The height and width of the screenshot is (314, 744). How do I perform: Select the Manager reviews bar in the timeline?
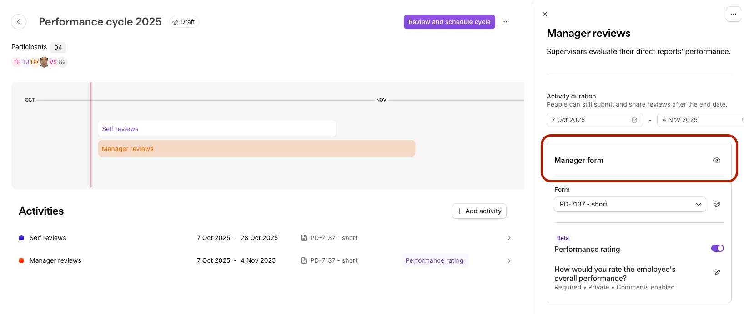pyautogui.click(x=256, y=149)
